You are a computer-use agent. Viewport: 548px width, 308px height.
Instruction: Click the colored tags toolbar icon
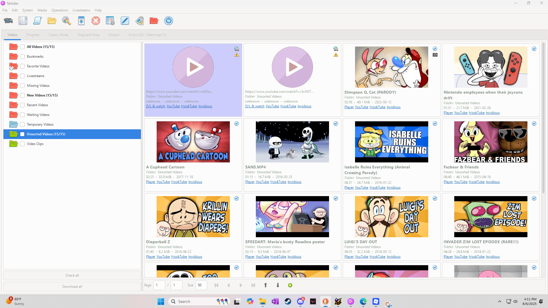pos(140,21)
